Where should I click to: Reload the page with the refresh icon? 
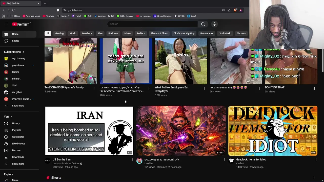pos(14,10)
